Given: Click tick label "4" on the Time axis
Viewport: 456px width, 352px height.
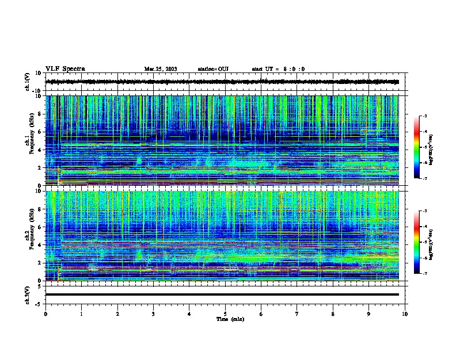Looking at the screenshot, I should pos(189,314).
